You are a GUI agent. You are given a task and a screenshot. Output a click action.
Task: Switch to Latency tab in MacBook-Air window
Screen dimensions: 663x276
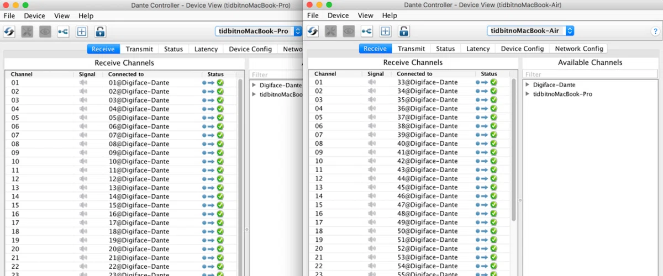(x=478, y=49)
